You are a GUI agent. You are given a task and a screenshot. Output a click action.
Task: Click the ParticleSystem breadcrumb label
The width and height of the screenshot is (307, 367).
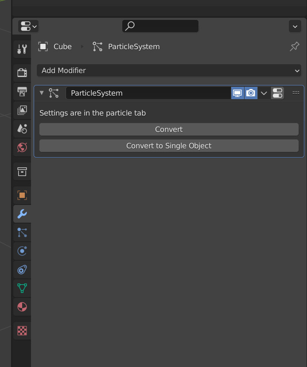pyautogui.click(x=134, y=46)
